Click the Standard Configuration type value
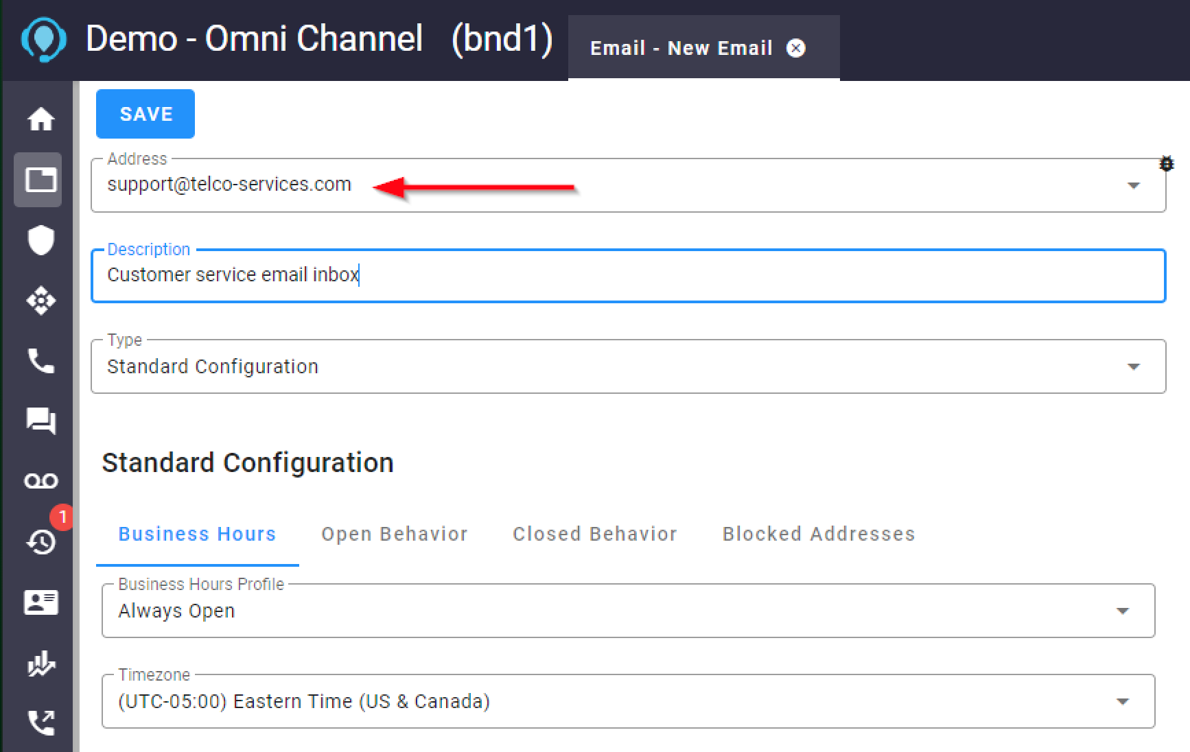Viewport: 1190px width, 752px height. point(213,366)
